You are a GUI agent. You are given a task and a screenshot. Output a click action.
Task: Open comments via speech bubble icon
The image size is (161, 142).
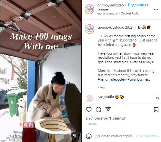[x=98, y=110]
